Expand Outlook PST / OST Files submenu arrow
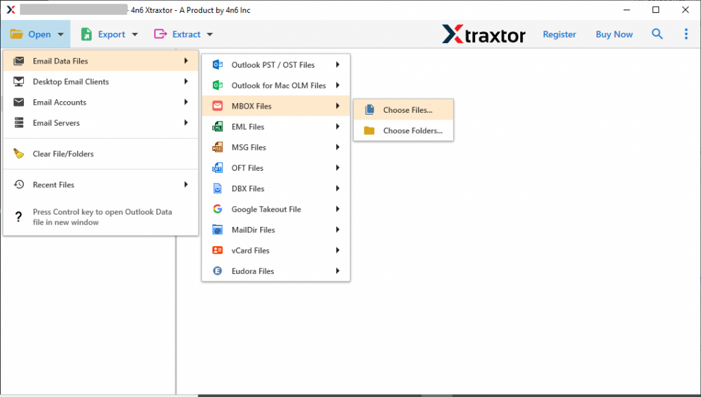This screenshot has height=397, width=701. [338, 65]
